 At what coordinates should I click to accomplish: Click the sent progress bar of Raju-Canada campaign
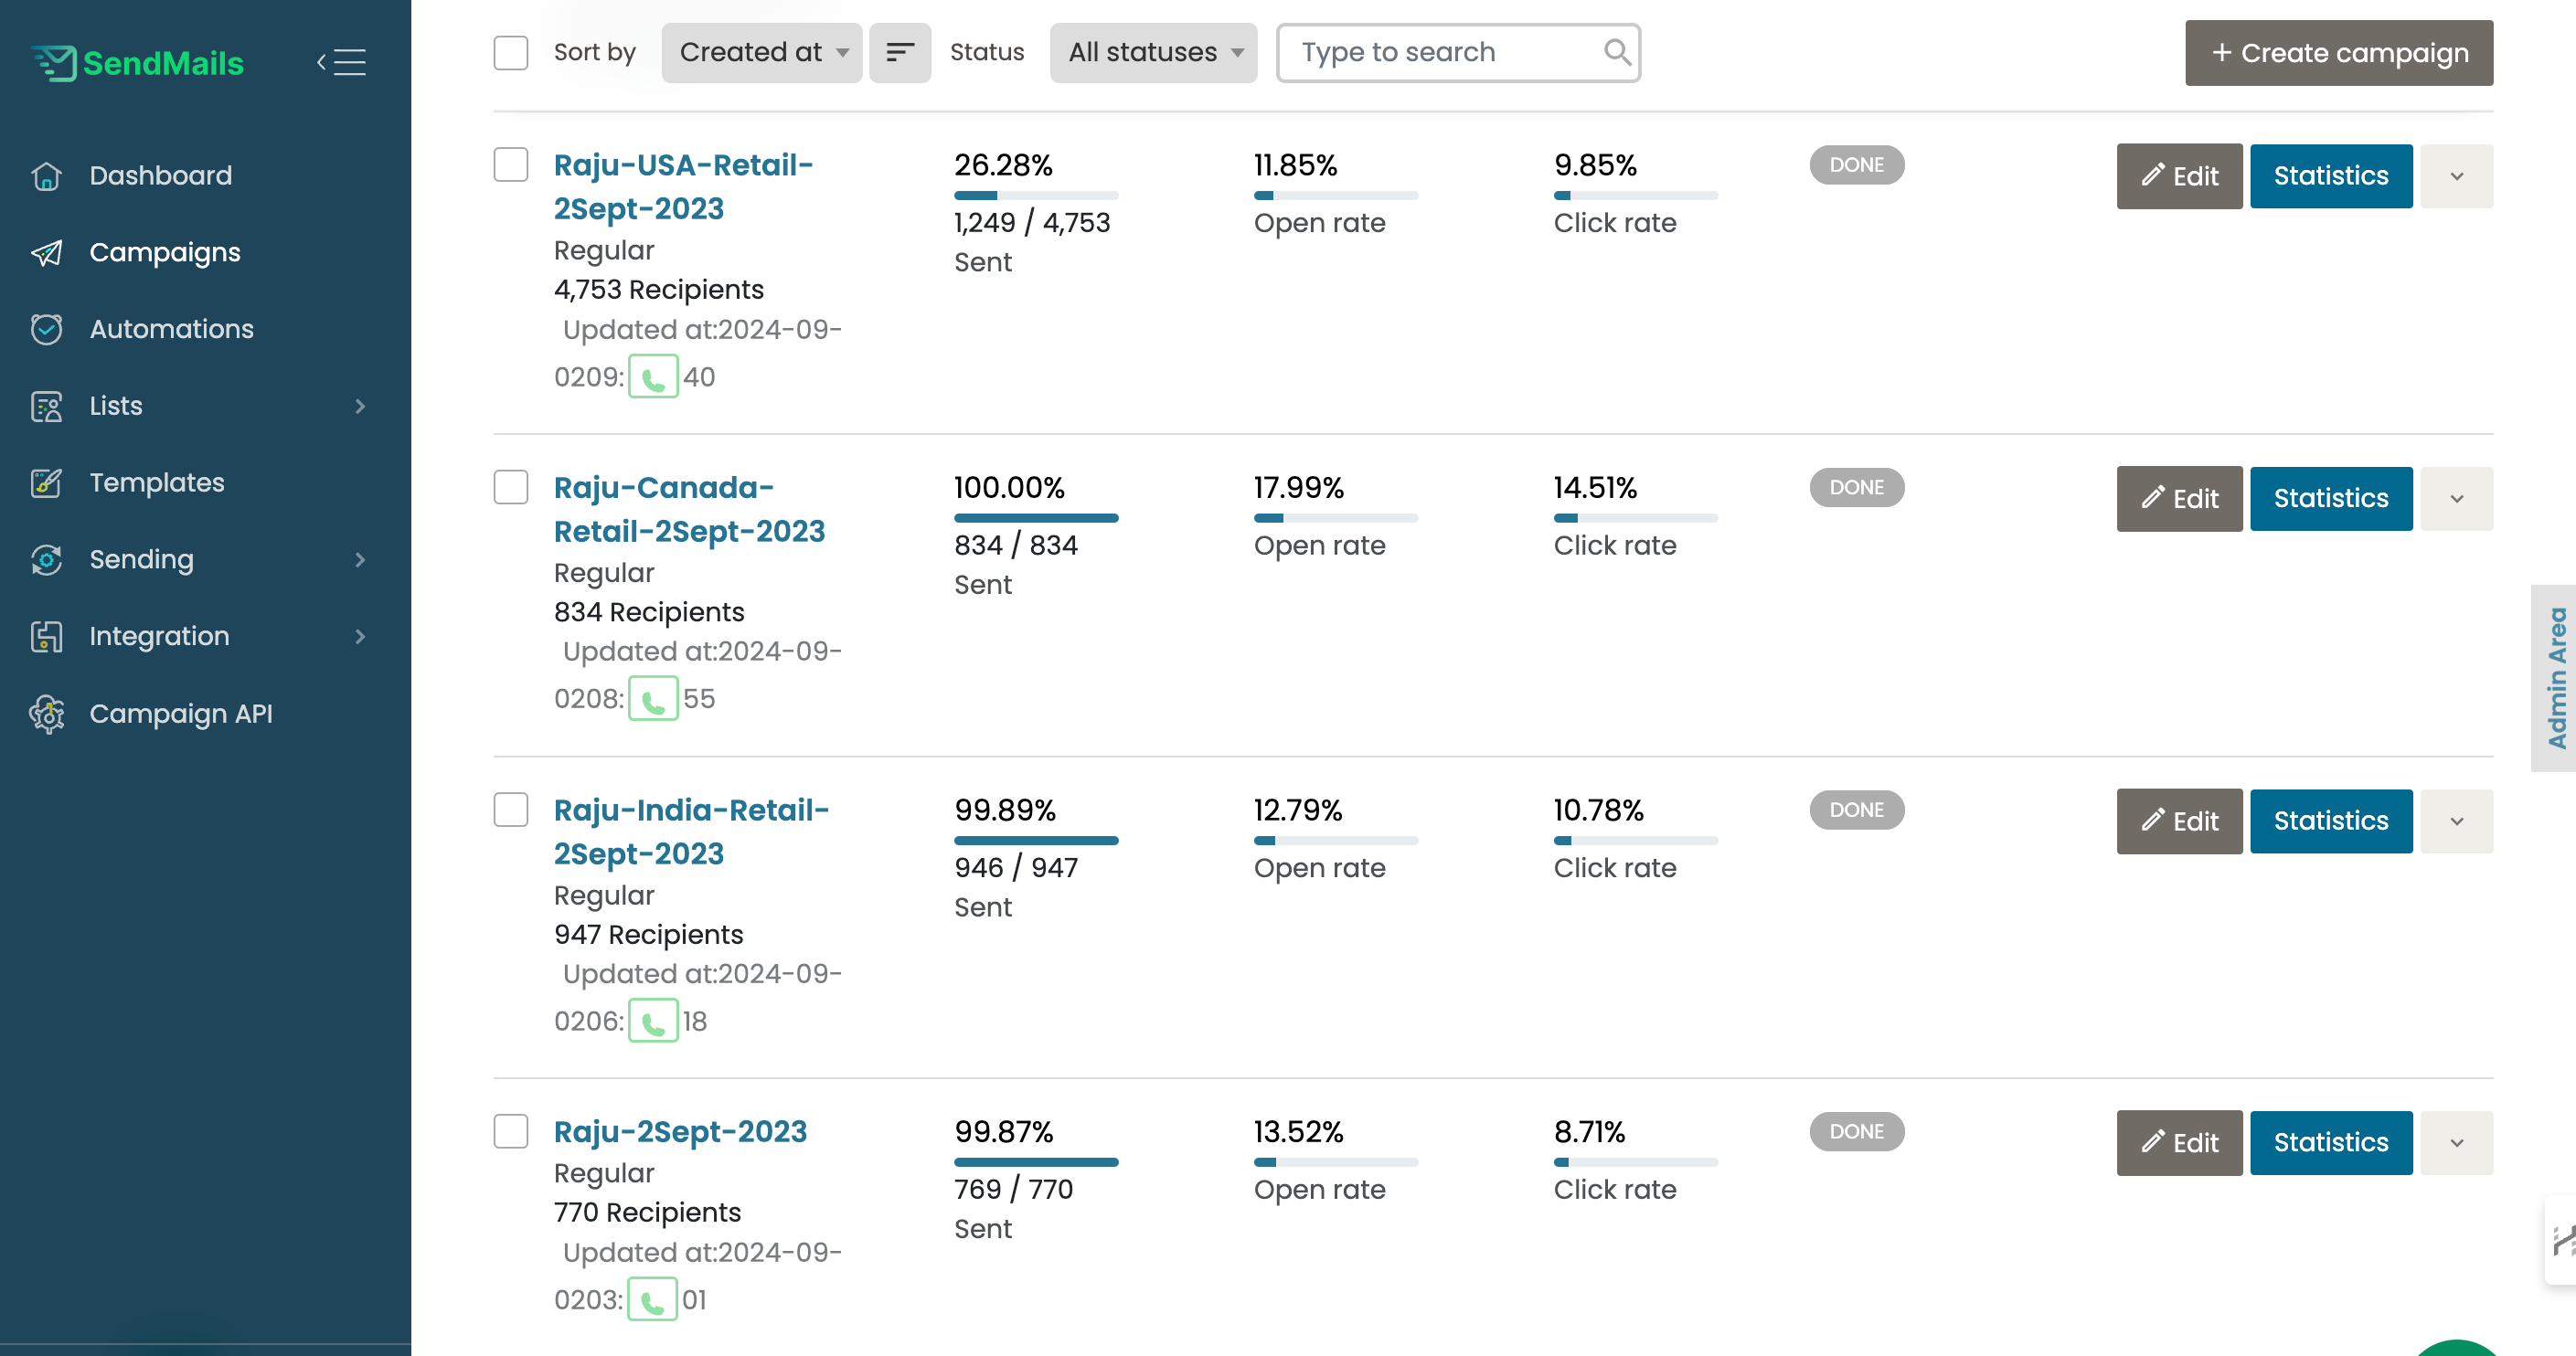(x=1036, y=517)
